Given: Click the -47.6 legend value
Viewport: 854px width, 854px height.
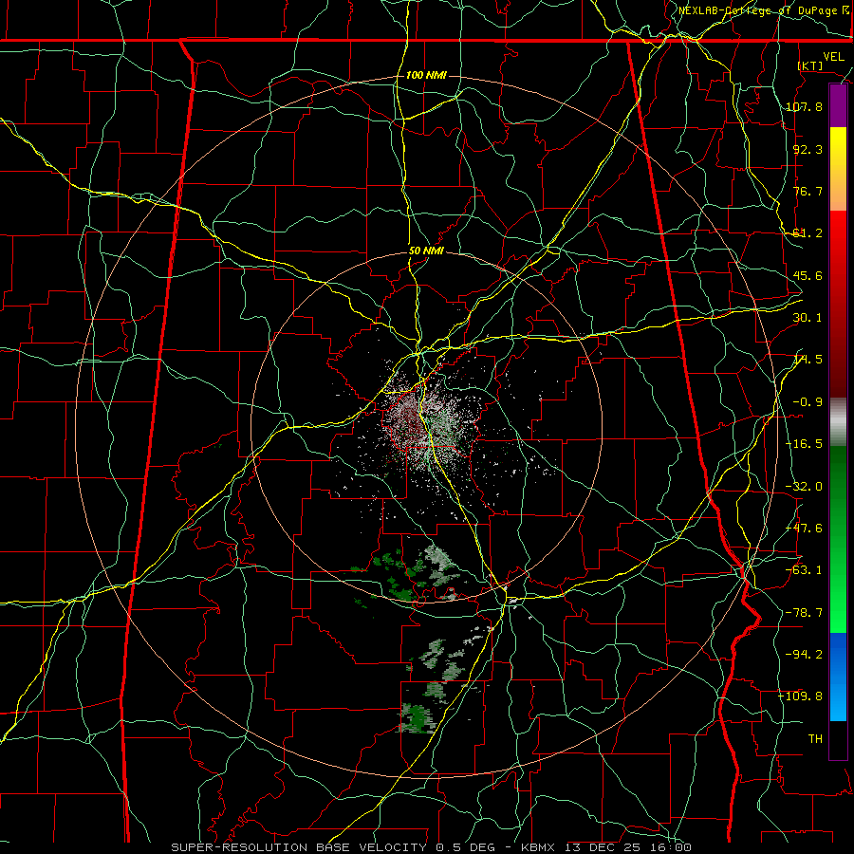Looking at the screenshot, I should (804, 529).
